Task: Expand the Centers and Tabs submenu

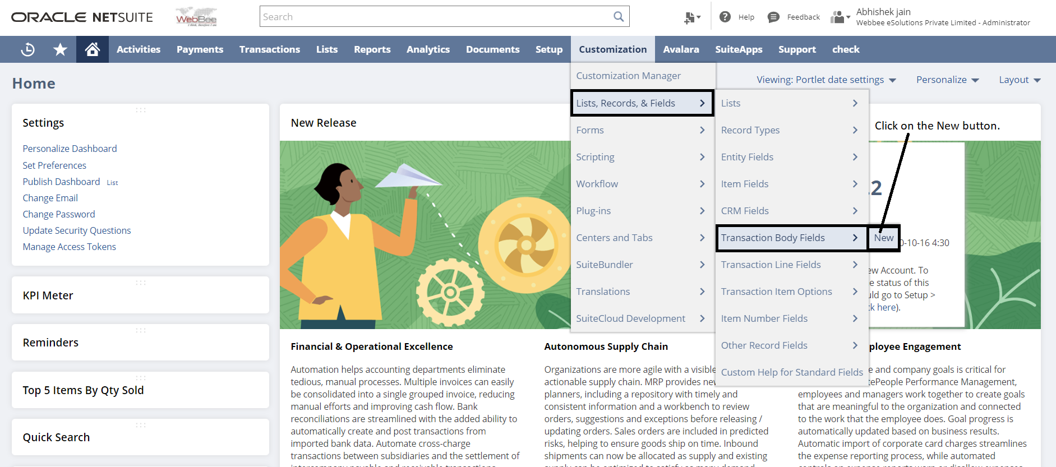Action: [643, 238]
